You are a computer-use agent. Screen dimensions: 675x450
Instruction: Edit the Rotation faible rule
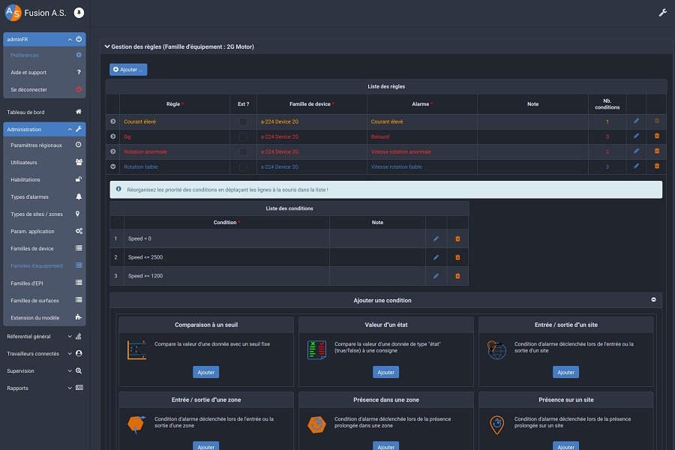[x=636, y=166]
